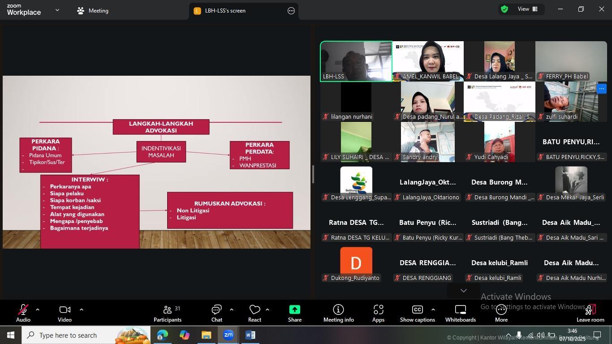Open Meeting info

[338, 314]
